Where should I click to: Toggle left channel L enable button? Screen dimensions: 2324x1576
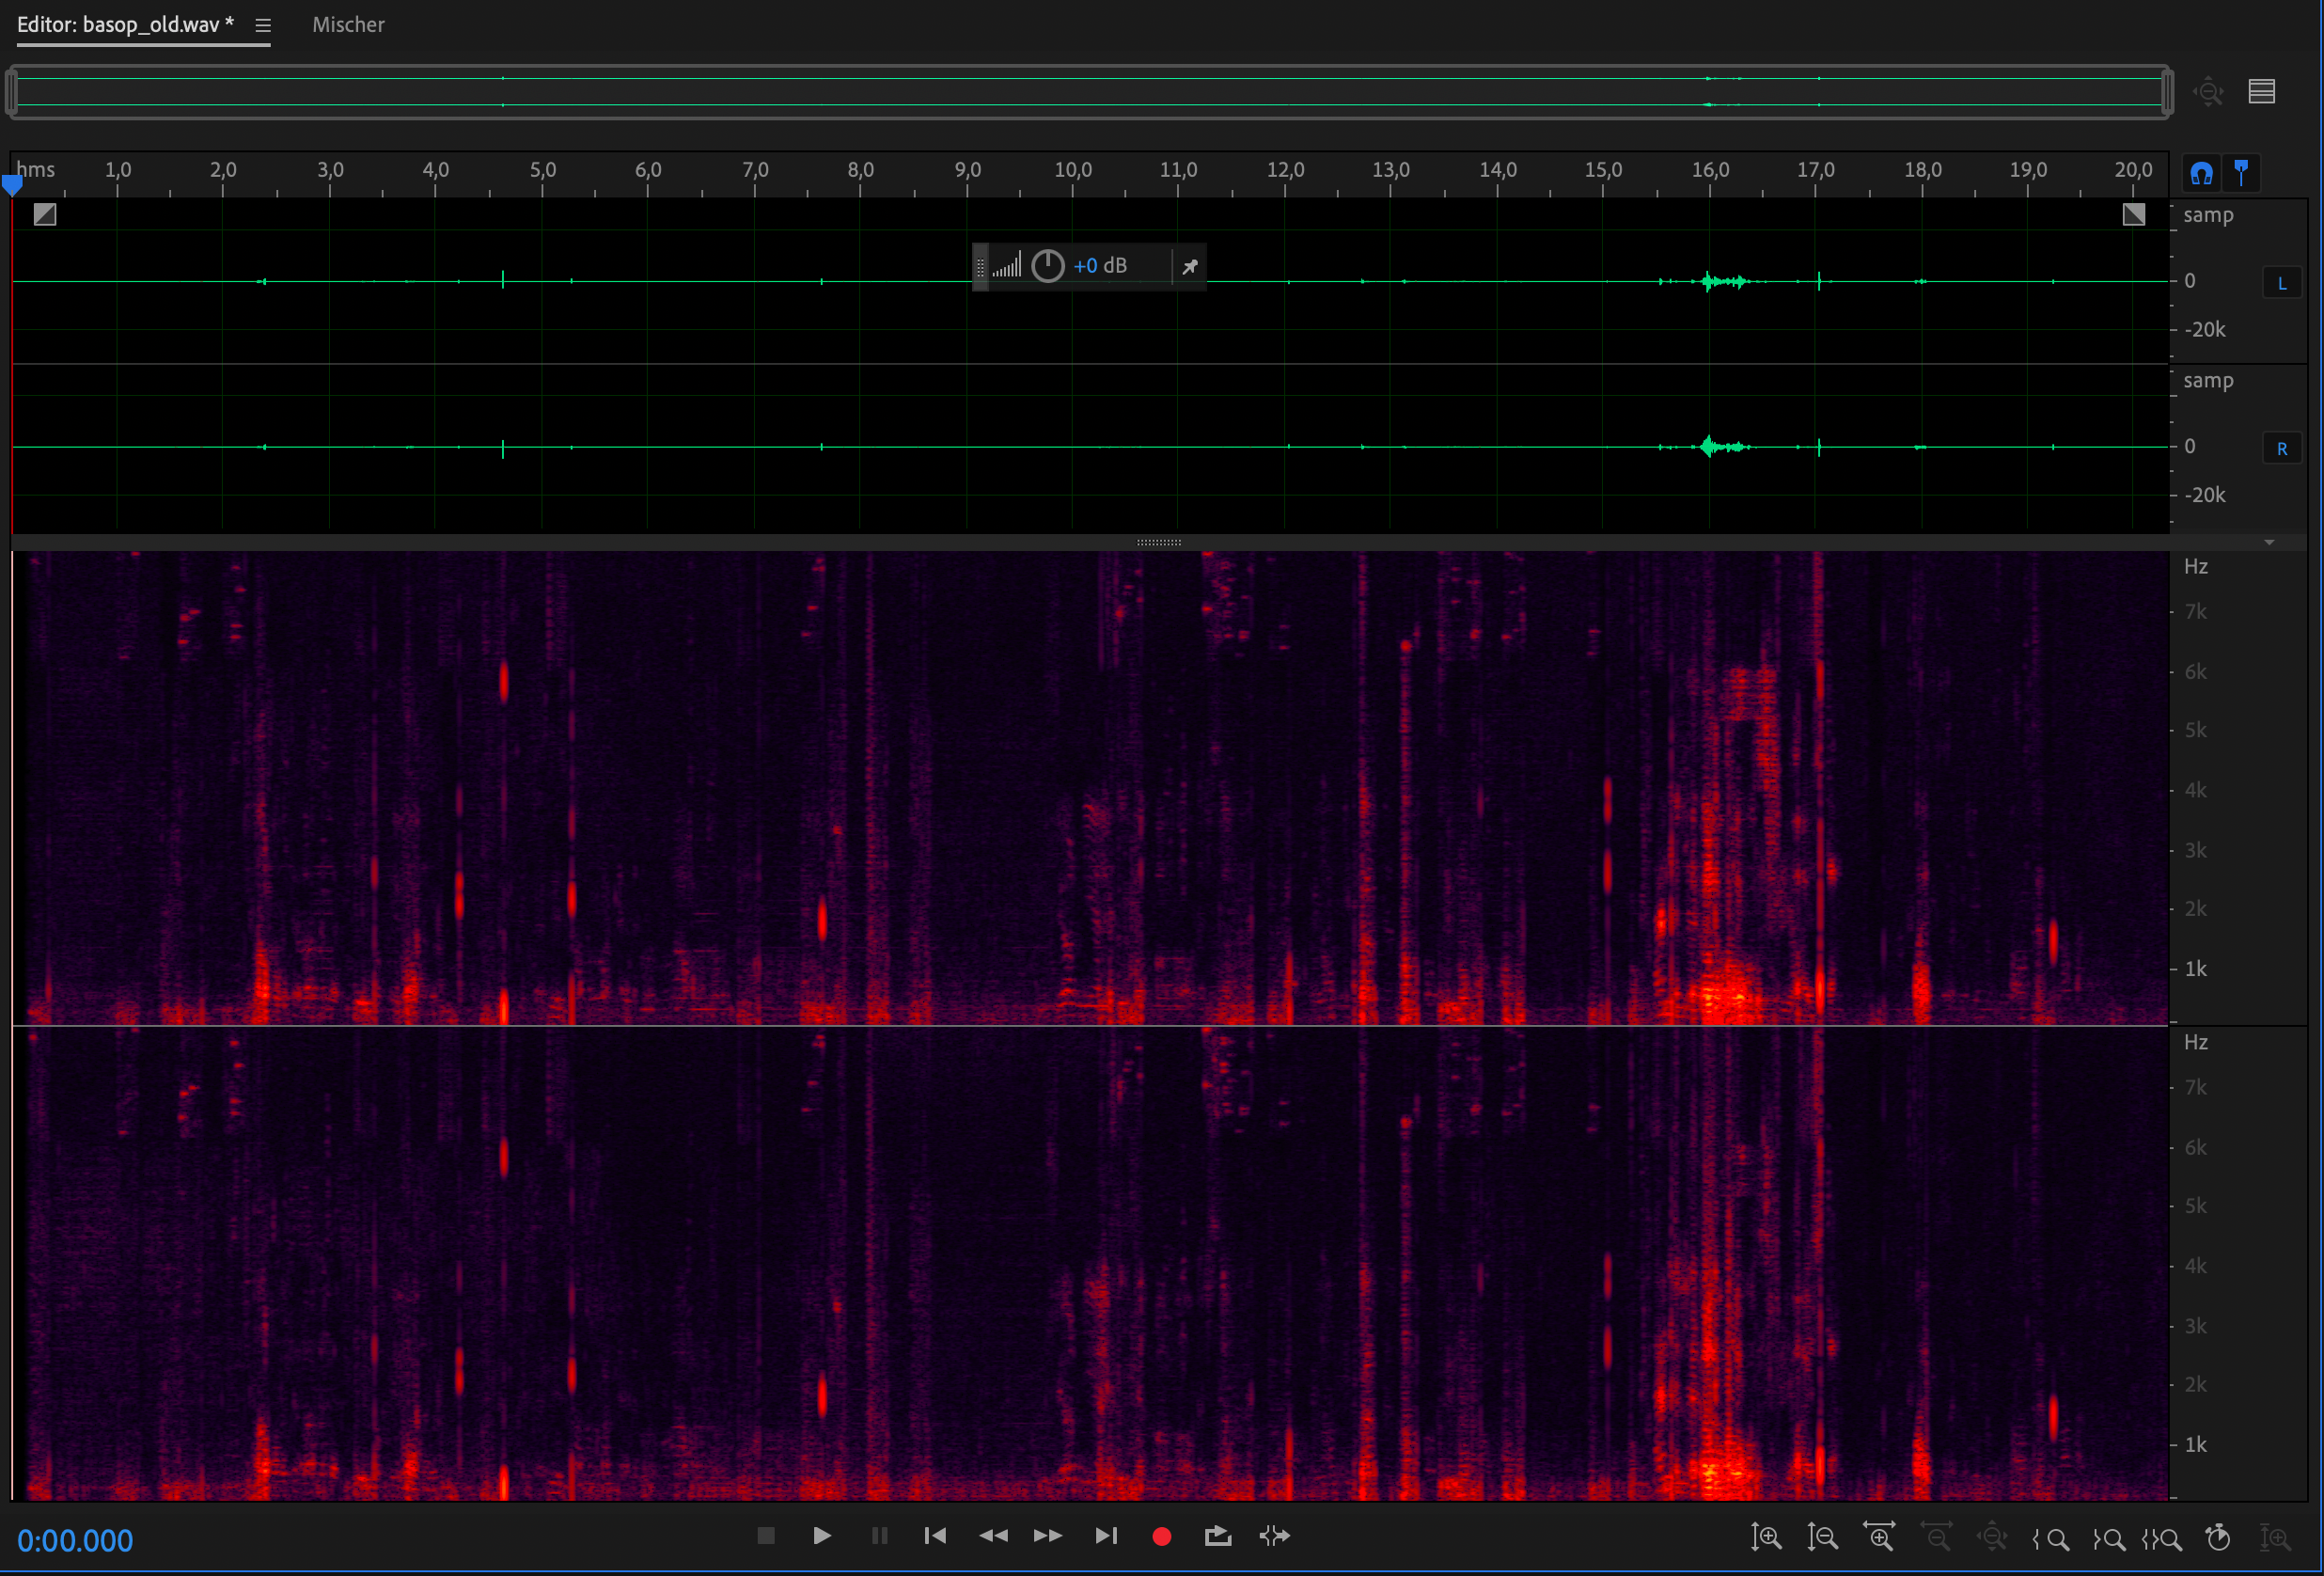[x=2281, y=284]
